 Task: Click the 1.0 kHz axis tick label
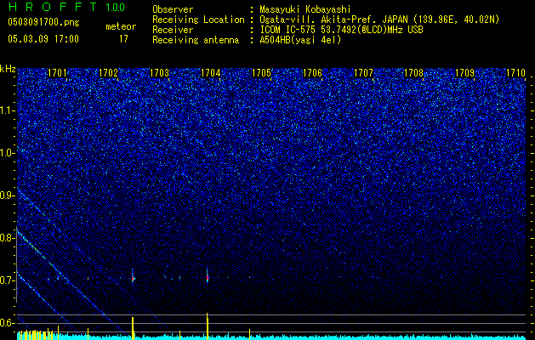(7, 153)
